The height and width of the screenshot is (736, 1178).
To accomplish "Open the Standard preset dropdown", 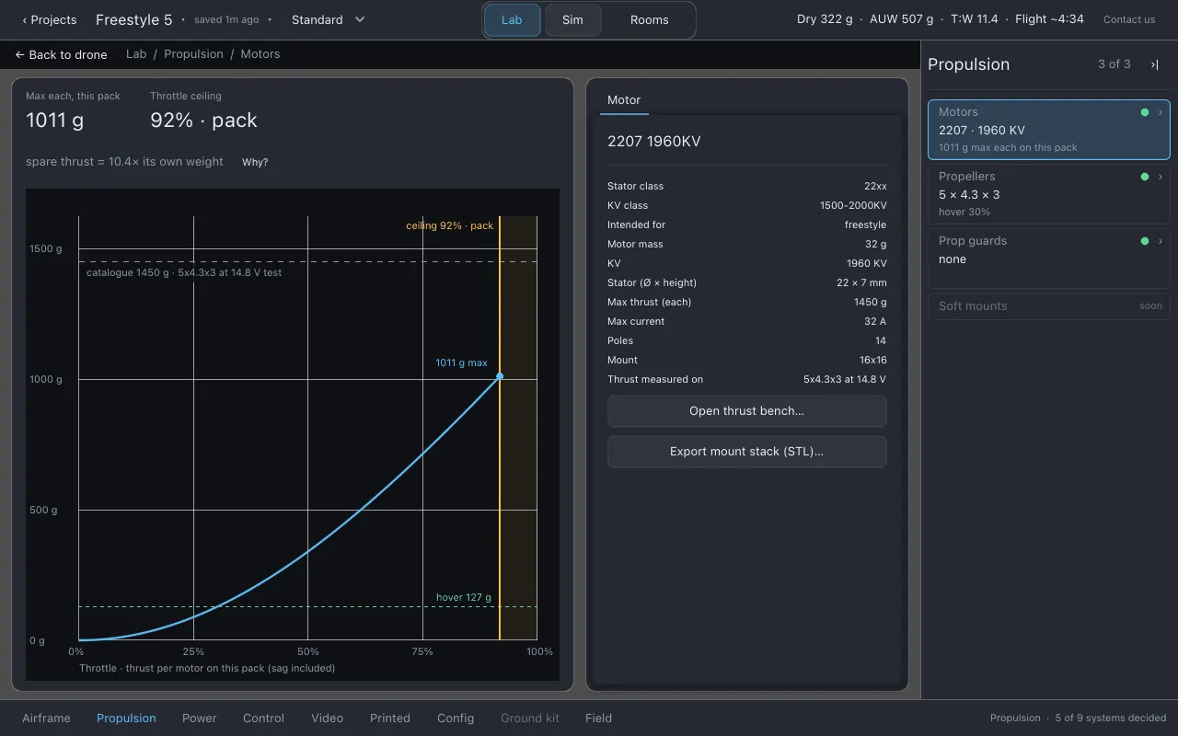I will 329,19.
